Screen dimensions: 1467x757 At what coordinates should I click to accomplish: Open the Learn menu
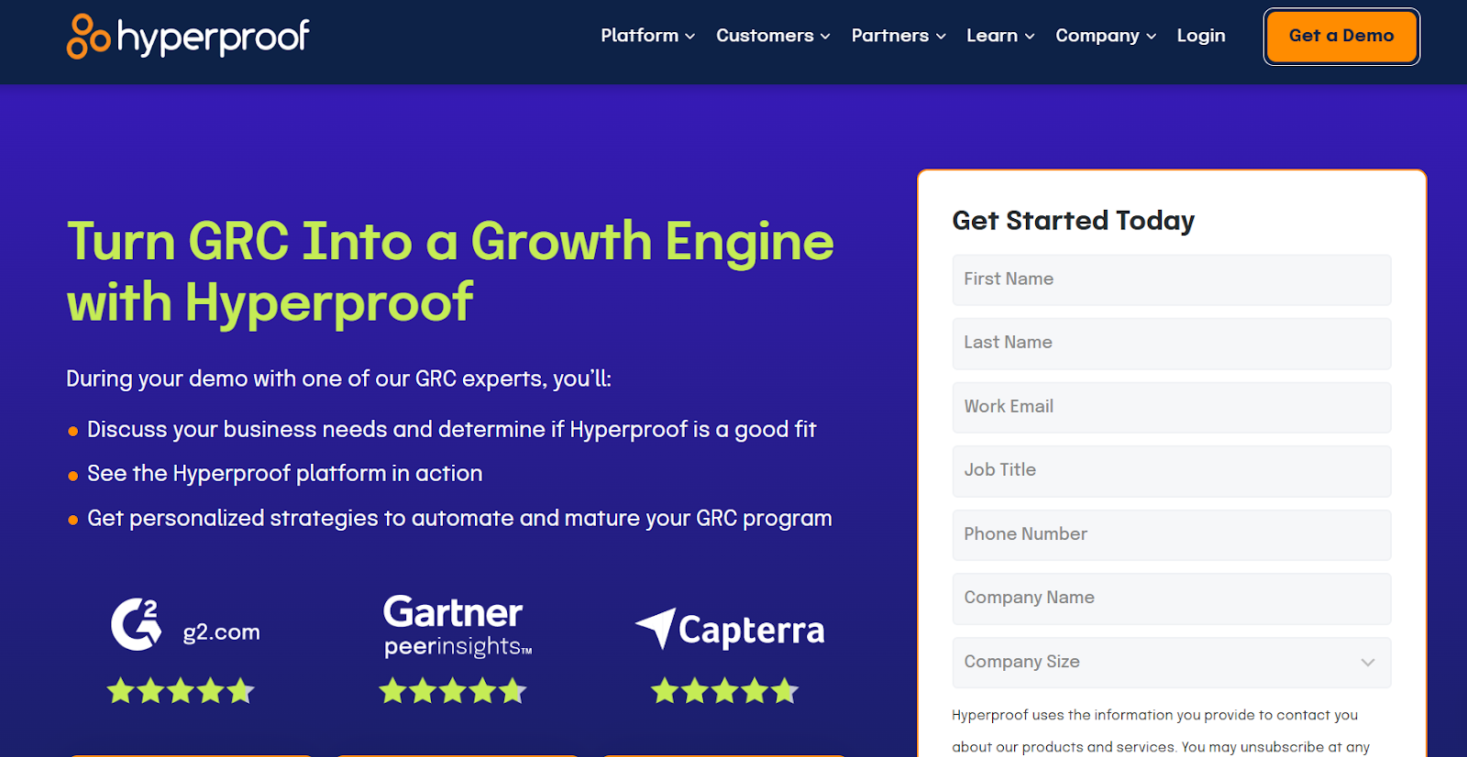(1000, 36)
